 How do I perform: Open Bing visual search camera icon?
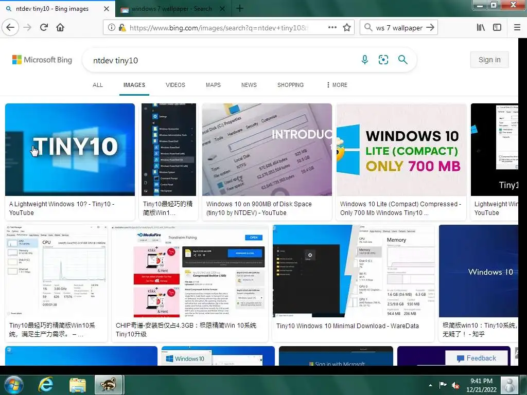pyautogui.click(x=383, y=60)
